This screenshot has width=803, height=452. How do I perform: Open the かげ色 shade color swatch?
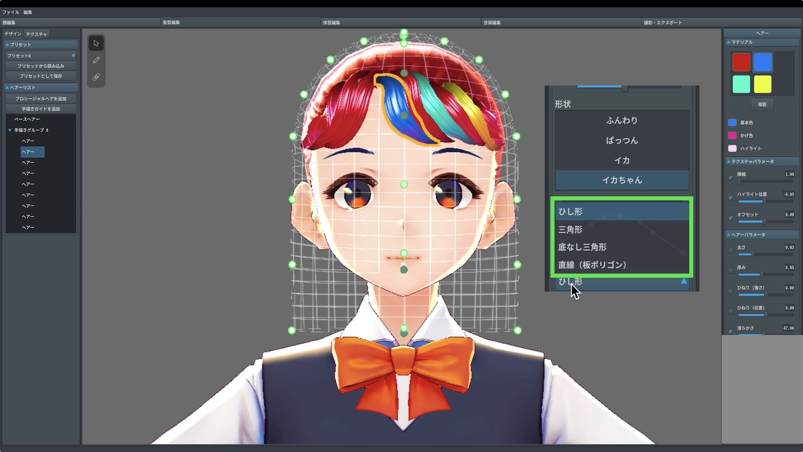[732, 135]
